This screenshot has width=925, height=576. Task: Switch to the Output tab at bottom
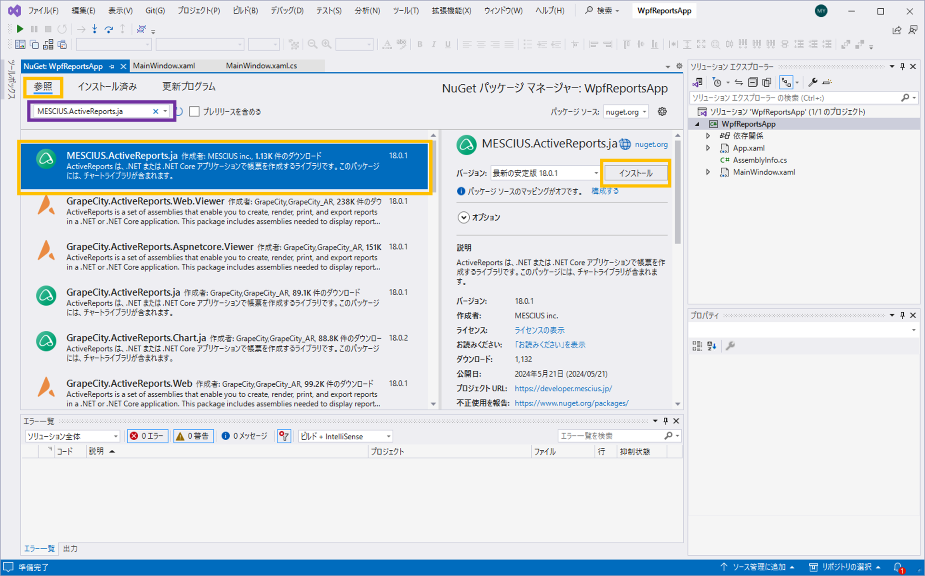[70, 549]
